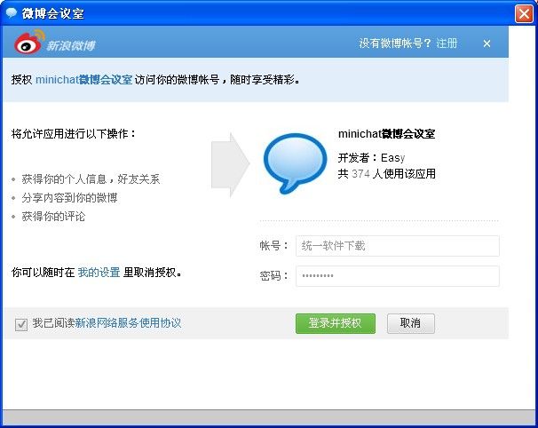Click the 新浪微博 brand text
Screen dimensions: 538x428
[x=71, y=45]
